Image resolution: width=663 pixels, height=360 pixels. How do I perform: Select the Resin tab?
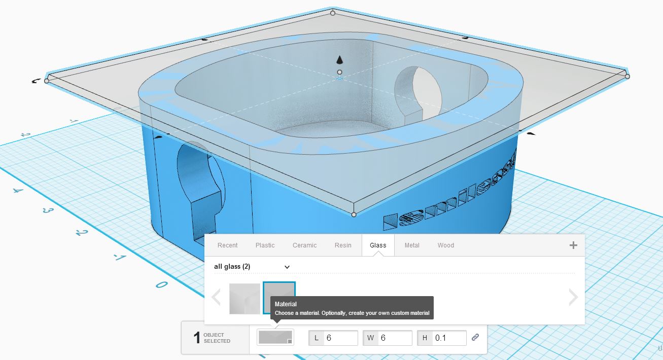pos(343,245)
